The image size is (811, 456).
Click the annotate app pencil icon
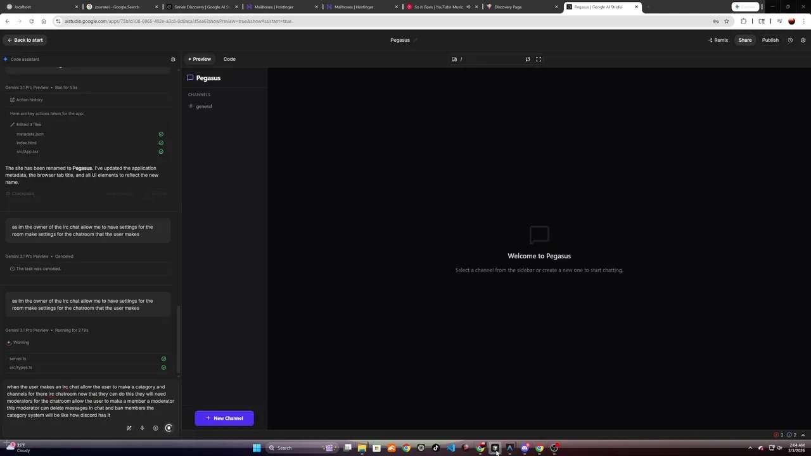pos(129,428)
